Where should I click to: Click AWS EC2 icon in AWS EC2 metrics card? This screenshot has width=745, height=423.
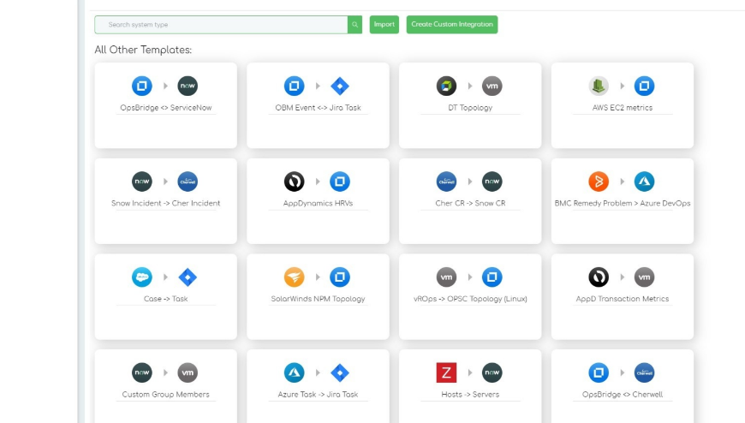pyautogui.click(x=599, y=86)
